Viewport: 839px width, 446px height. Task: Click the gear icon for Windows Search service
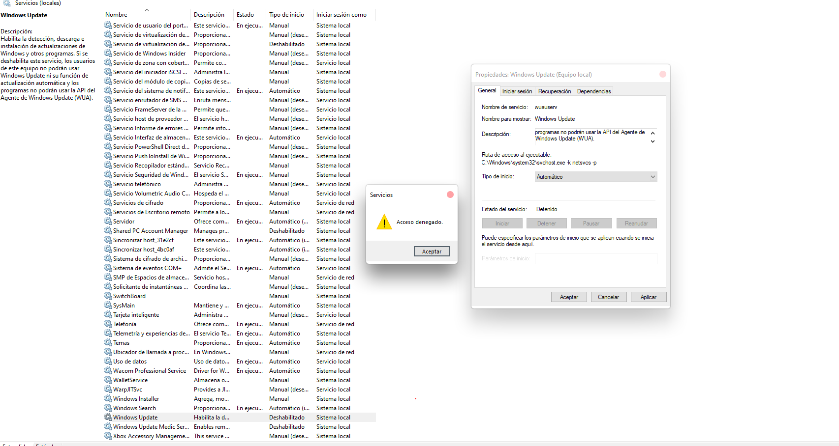(x=108, y=408)
